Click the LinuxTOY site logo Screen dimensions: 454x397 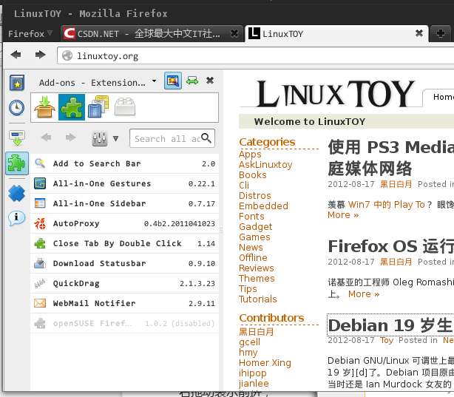pyautogui.click(x=336, y=94)
